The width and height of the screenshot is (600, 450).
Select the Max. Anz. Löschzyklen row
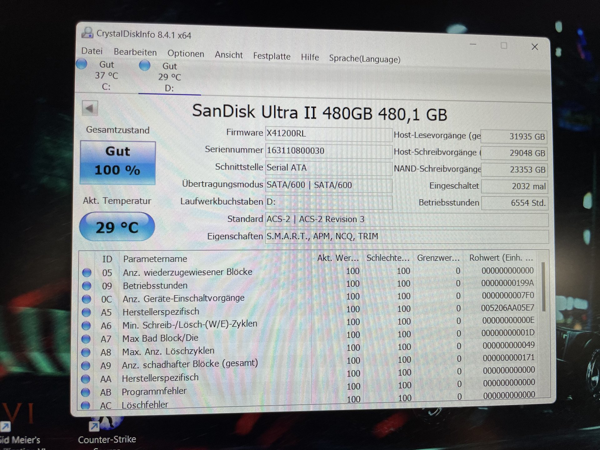(x=308, y=350)
